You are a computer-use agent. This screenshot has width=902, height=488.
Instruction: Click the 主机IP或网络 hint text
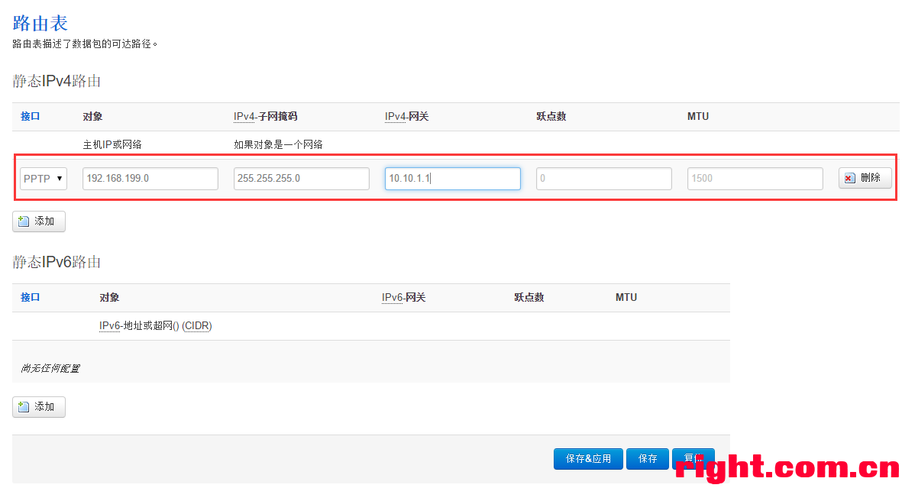(x=112, y=144)
